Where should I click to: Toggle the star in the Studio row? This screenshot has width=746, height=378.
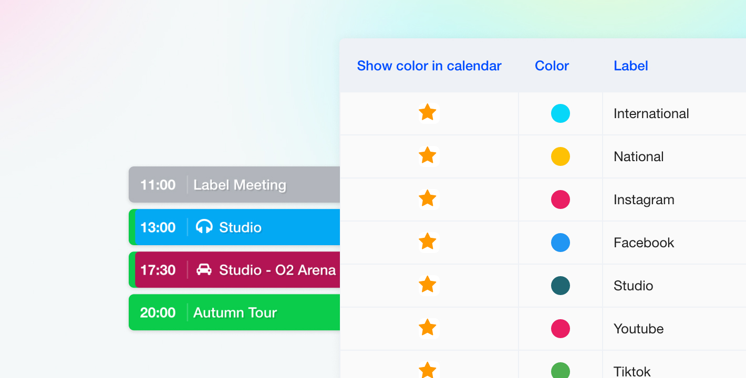pyautogui.click(x=428, y=285)
